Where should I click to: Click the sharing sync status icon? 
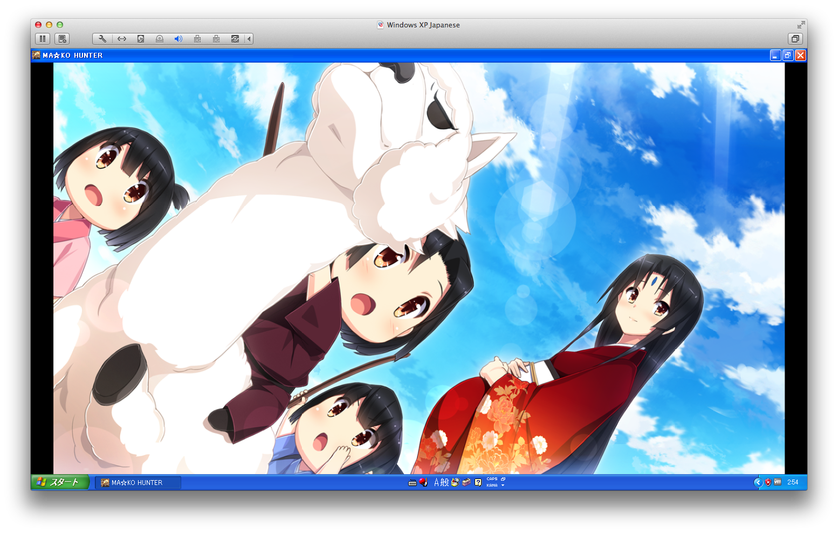tap(235, 39)
